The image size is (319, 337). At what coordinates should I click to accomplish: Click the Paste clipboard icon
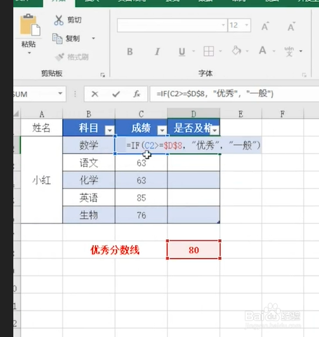pyautogui.click(x=30, y=25)
